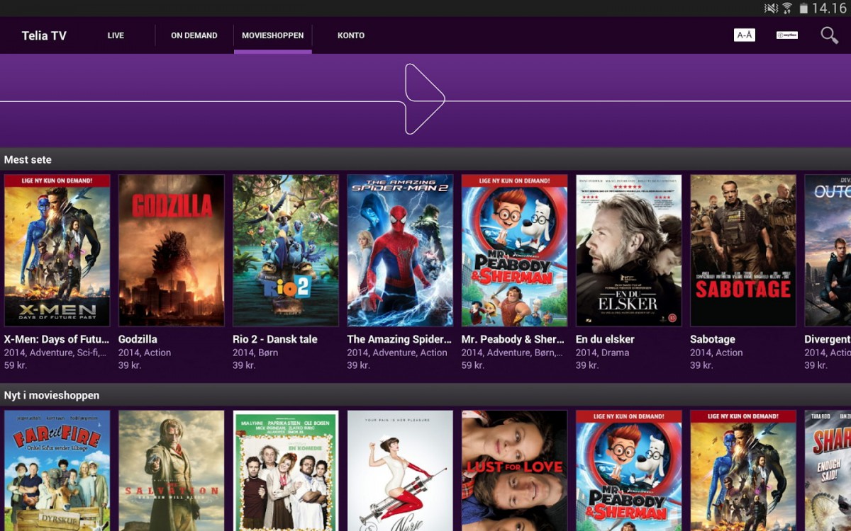
Task: Open the KONTO tab
Action: click(351, 35)
